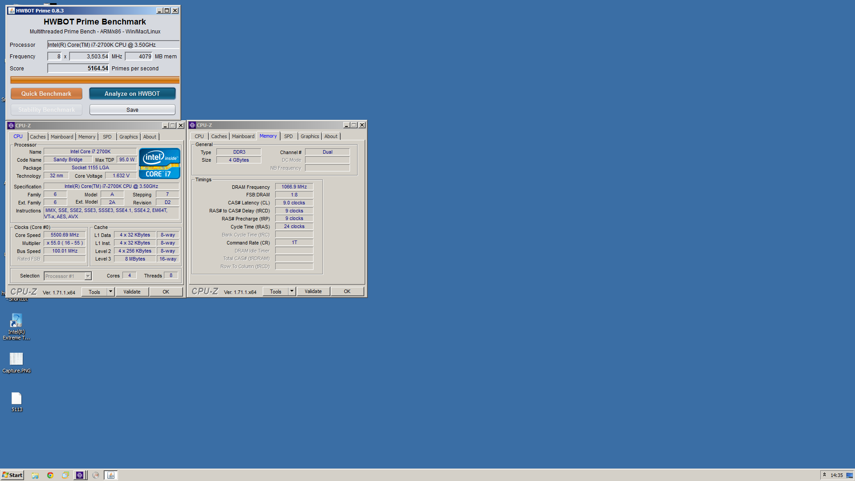Screen dimensions: 855x481
Task: Open About tab in the left CPU-Z window
Action: coord(150,137)
